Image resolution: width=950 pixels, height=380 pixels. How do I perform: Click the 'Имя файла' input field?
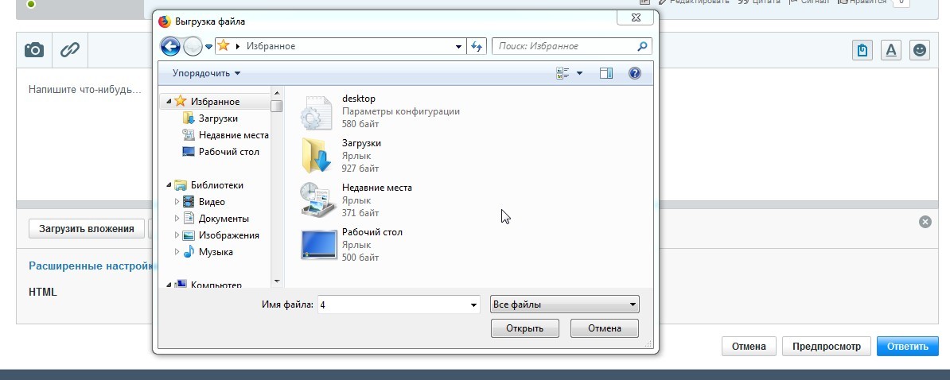(392, 304)
